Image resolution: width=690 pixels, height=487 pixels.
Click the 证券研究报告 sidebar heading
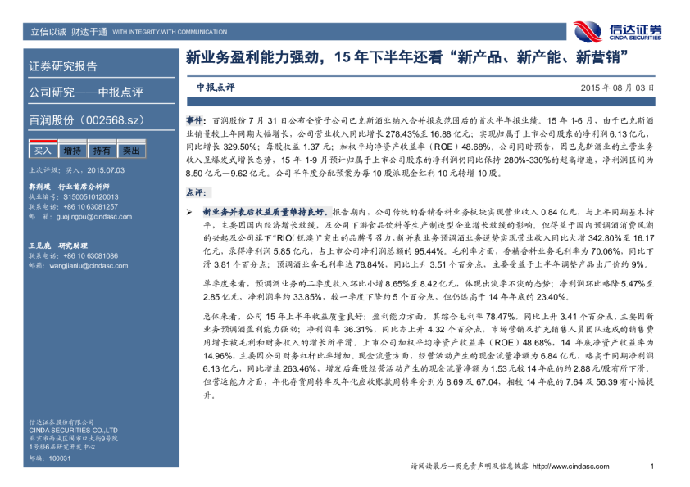[x=63, y=66]
